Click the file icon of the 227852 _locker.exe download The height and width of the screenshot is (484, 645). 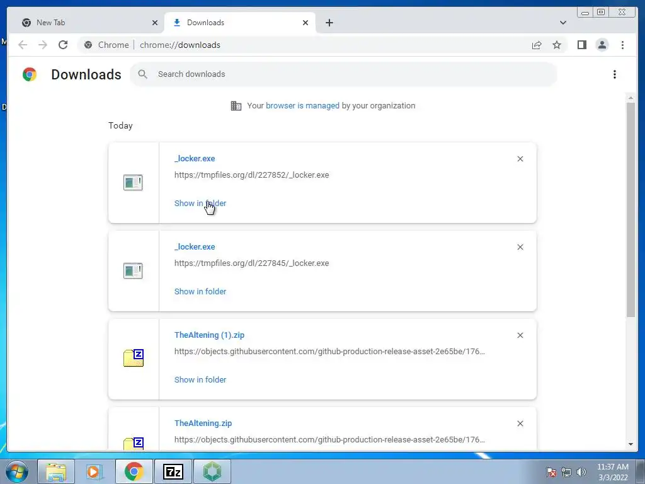tap(133, 183)
